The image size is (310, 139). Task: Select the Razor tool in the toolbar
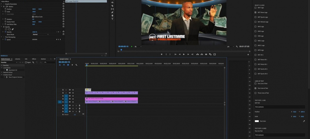(112, 6)
